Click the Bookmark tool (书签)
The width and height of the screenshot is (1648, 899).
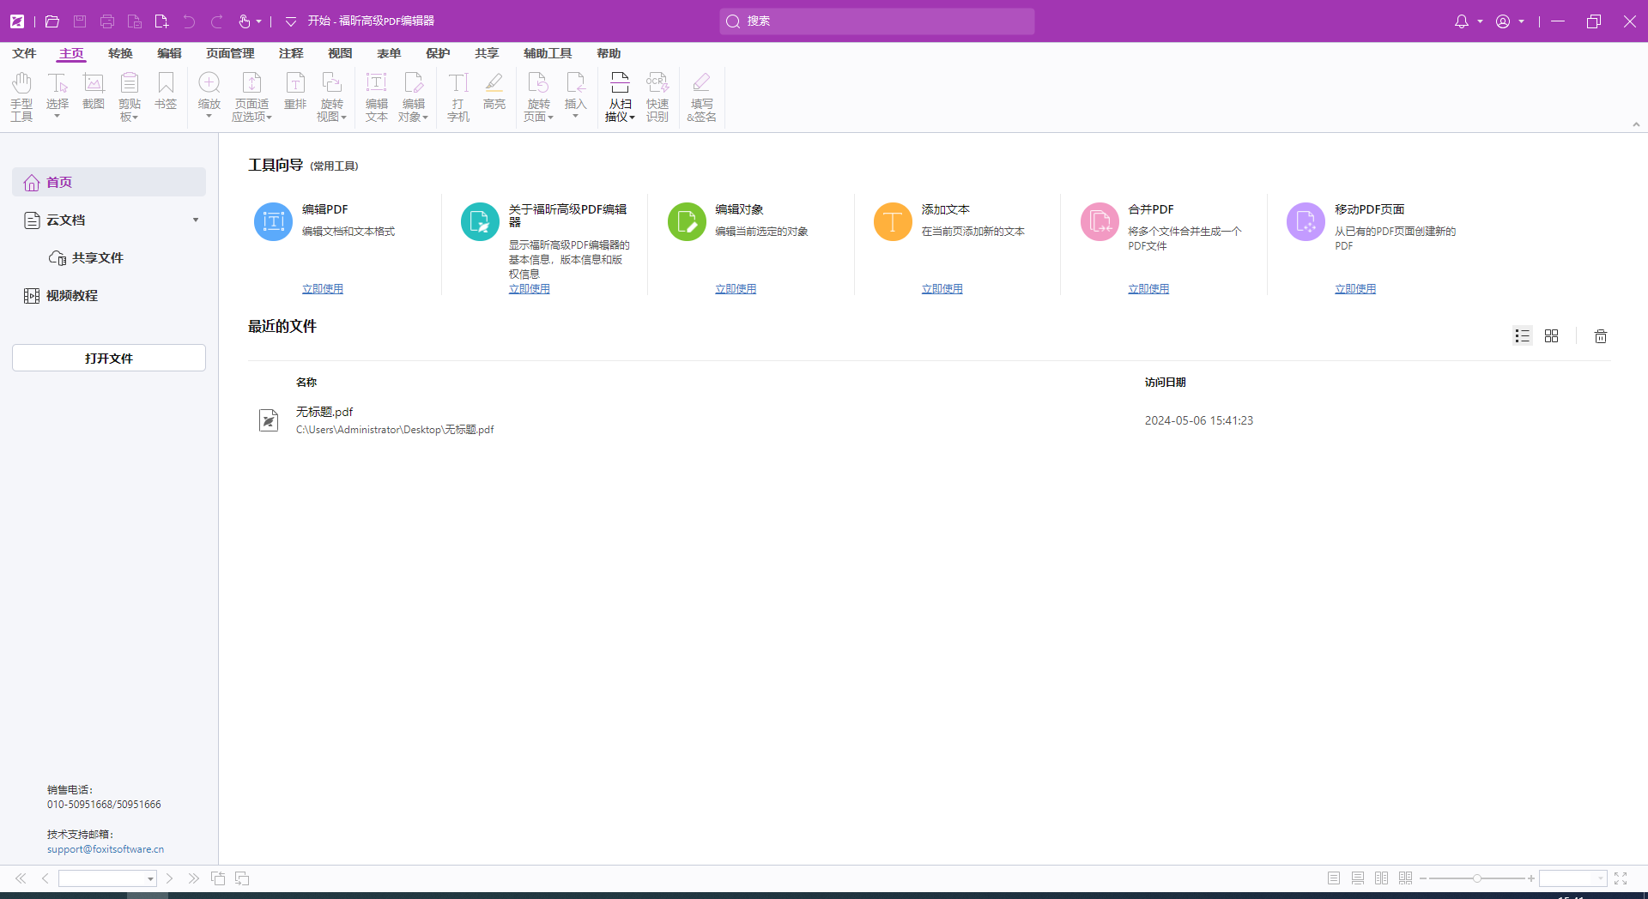click(166, 92)
